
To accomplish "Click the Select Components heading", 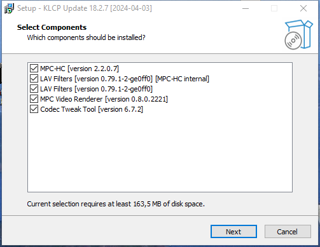I will click(x=52, y=27).
